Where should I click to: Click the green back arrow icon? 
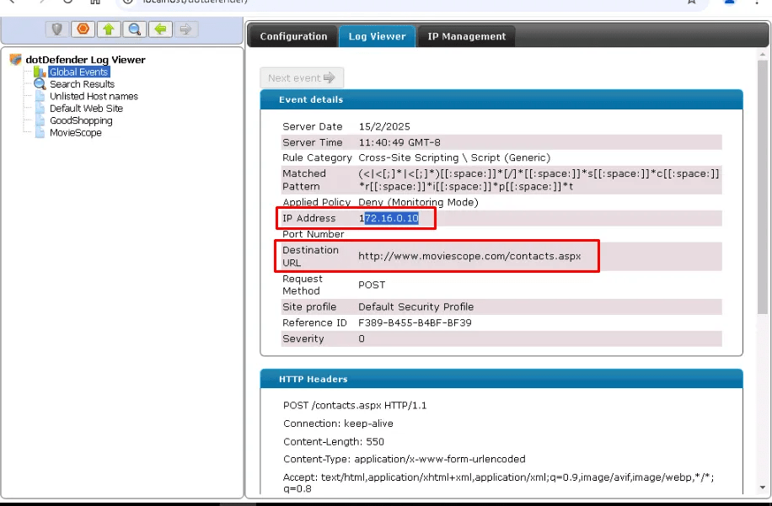pyautogui.click(x=159, y=29)
